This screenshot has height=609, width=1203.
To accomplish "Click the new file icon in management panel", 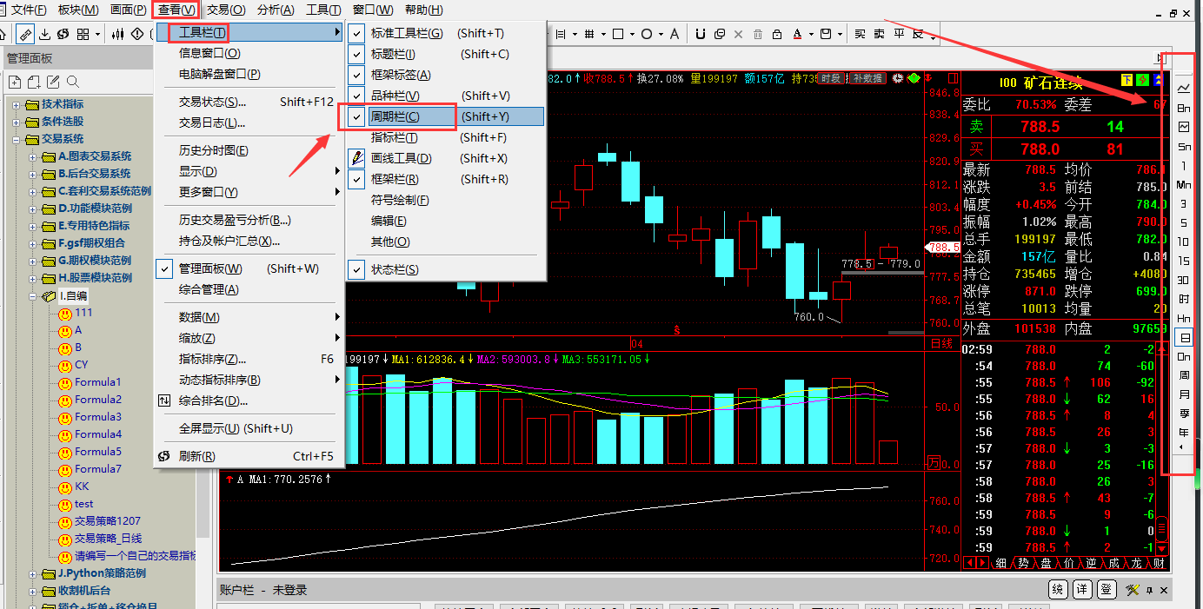I will click(15, 82).
